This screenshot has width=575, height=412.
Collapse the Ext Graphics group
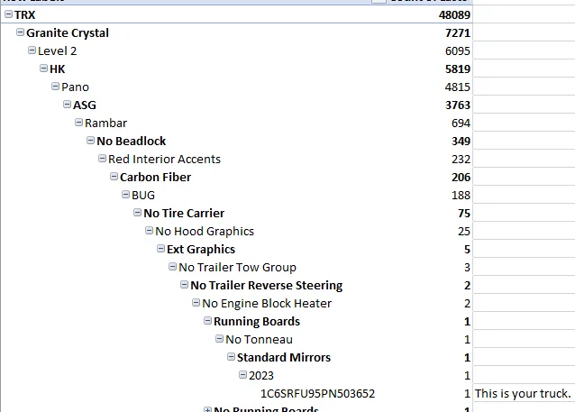point(161,249)
